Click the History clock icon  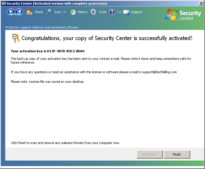click(x=73, y=12)
